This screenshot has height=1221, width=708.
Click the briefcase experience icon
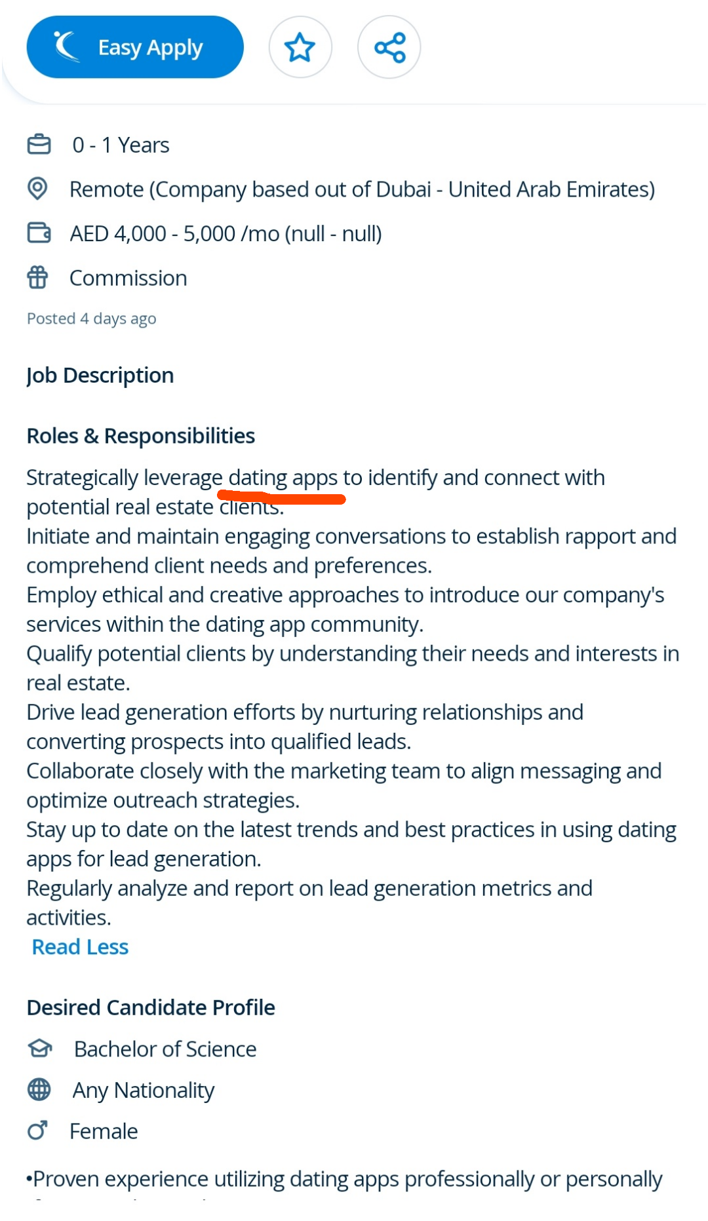pos(39,144)
